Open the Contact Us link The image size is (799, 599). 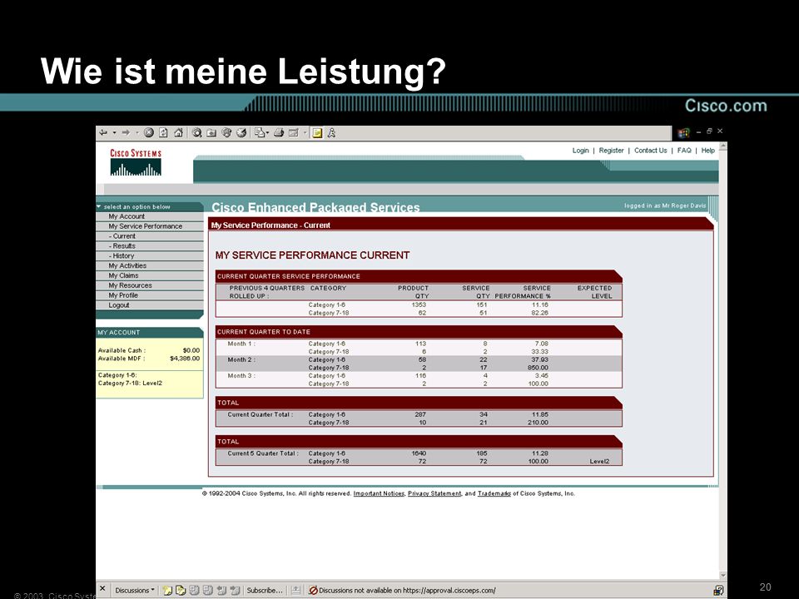pos(650,151)
